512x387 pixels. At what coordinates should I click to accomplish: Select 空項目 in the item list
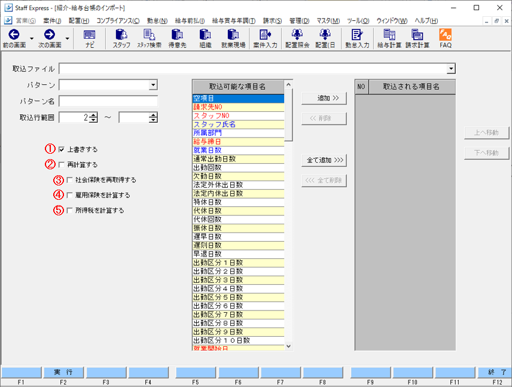click(x=239, y=98)
